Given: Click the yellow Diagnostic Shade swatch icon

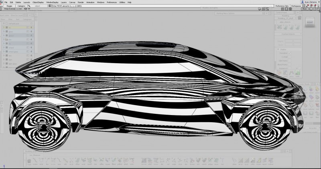Looking at the screenshot, I should pyautogui.click(x=317, y=89).
